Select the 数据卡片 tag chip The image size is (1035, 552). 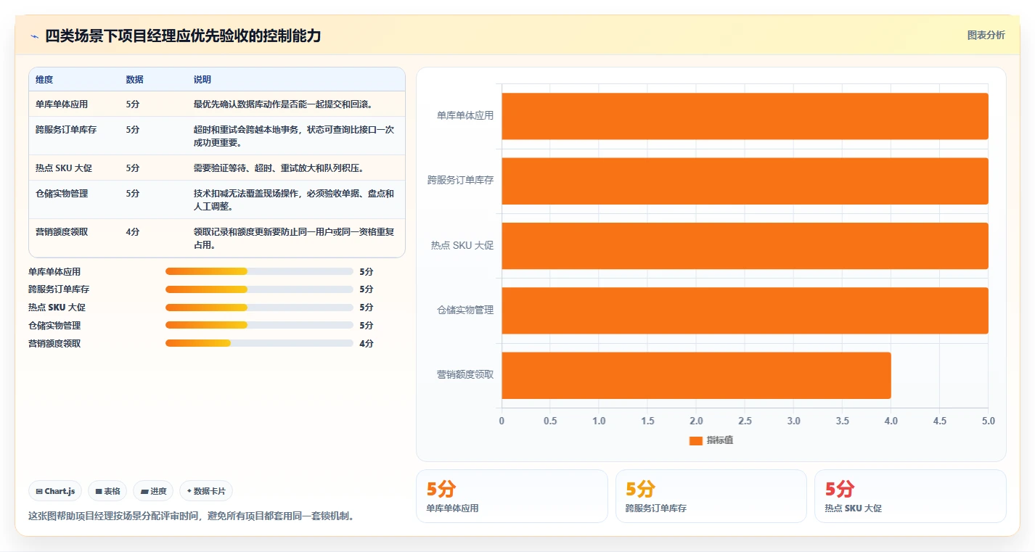206,491
